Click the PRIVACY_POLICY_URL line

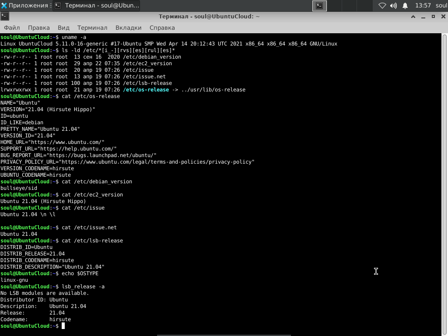pyautogui.click(x=127, y=162)
